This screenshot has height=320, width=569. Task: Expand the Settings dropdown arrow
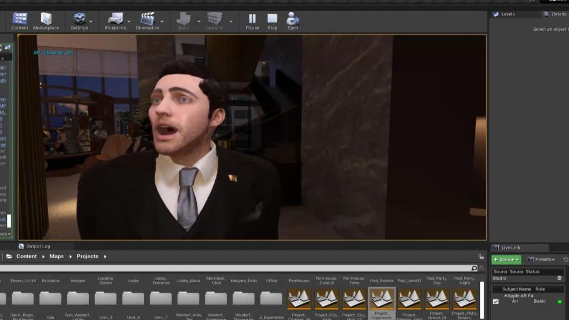(x=94, y=21)
